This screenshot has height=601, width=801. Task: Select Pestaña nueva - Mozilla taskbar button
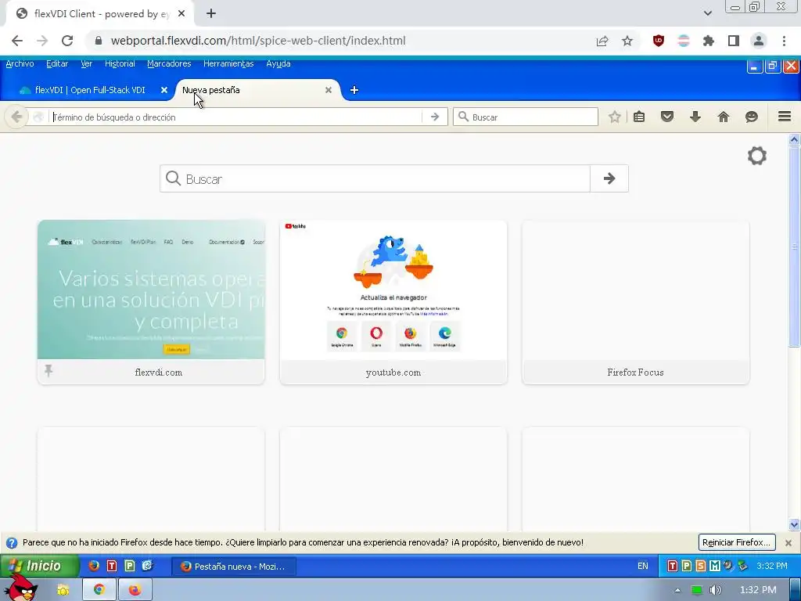[x=233, y=567]
